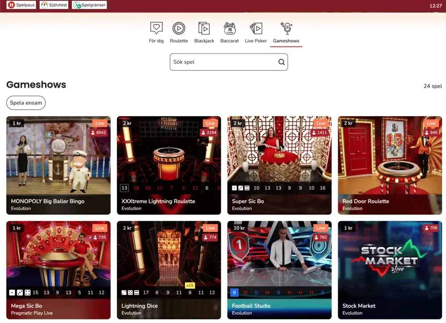446x323 pixels.
Task: Toggle the Spela ensam filter chip
Action: pyautogui.click(x=26, y=103)
